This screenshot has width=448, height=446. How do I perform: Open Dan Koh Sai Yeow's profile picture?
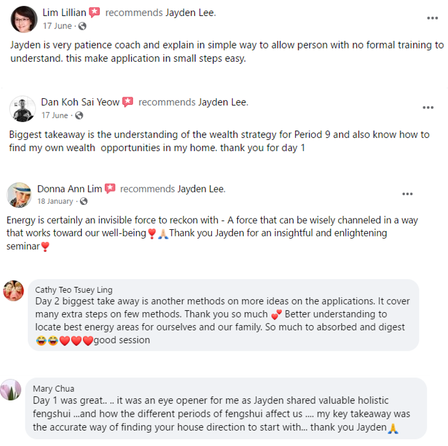click(22, 108)
